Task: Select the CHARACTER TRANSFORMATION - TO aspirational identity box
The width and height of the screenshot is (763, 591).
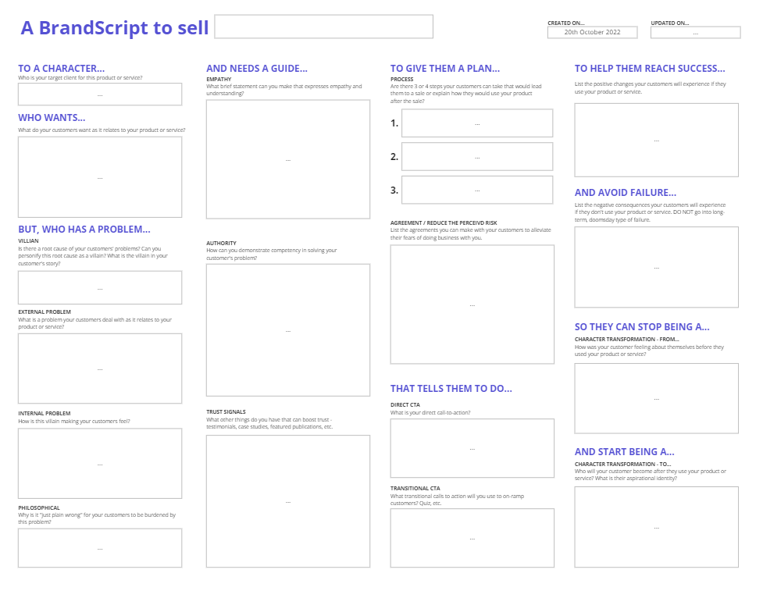Action: click(x=656, y=526)
